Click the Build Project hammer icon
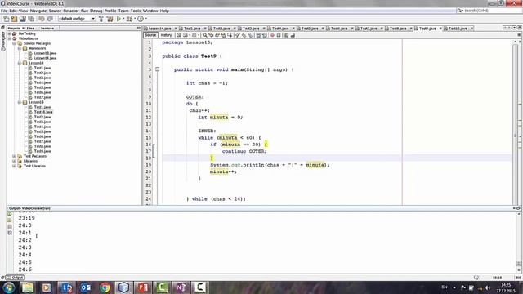 pyautogui.click(x=101, y=19)
